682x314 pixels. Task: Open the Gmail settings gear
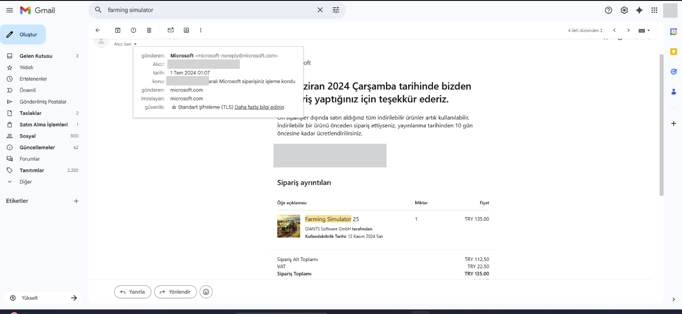[624, 10]
